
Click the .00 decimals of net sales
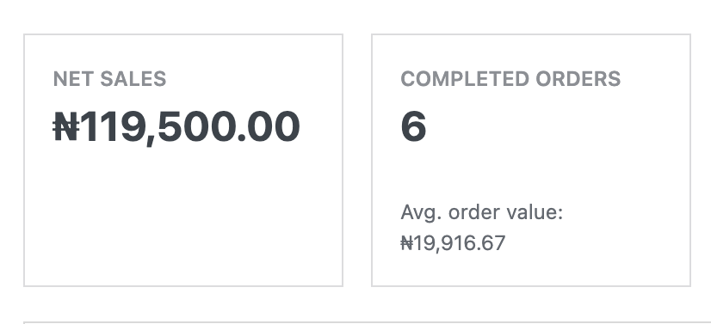pyautogui.click(x=269, y=127)
